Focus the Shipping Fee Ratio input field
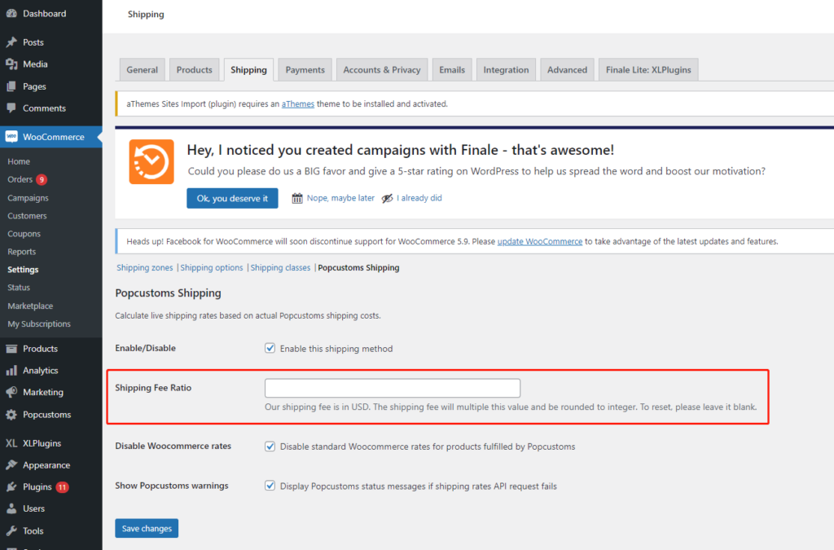The image size is (834, 550). (393, 388)
